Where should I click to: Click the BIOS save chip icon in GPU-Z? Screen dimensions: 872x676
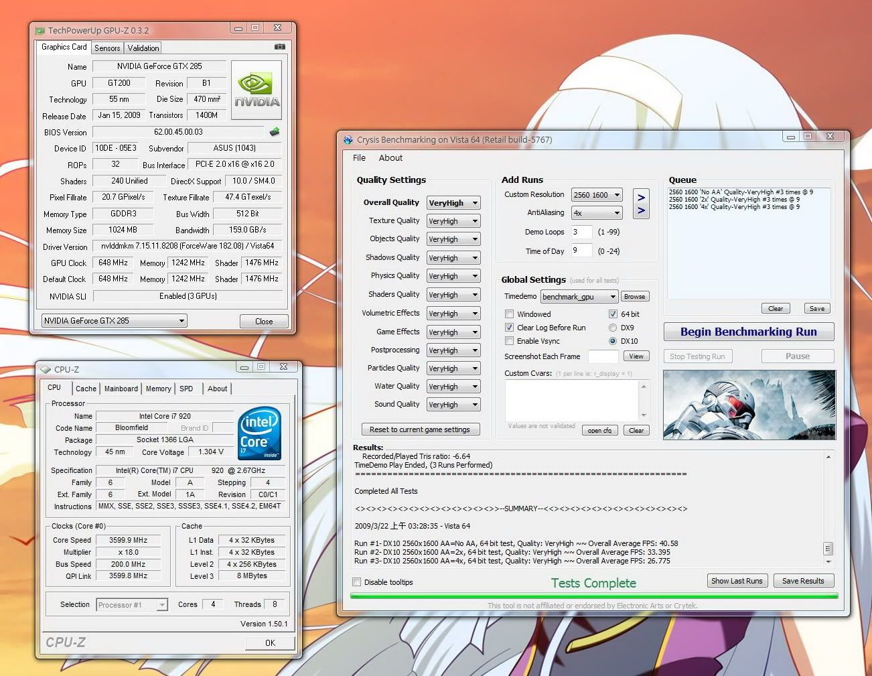coord(275,132)
